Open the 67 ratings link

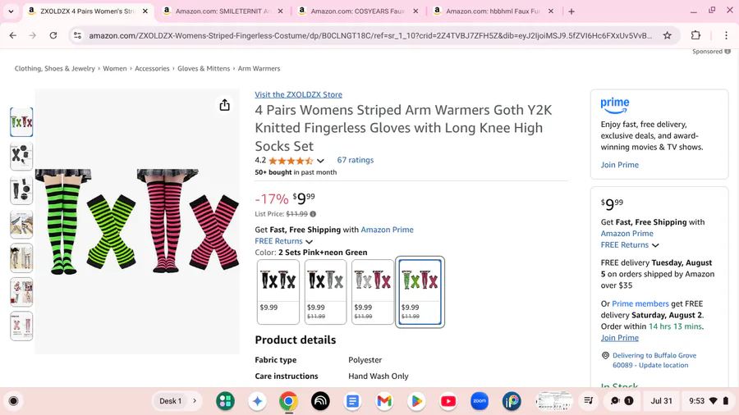(x=356, y=160)
